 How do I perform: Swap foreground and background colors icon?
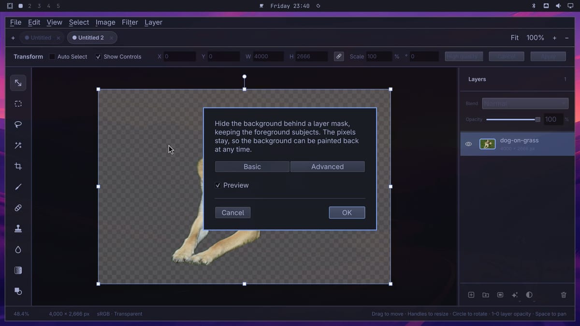pos(18,291)
